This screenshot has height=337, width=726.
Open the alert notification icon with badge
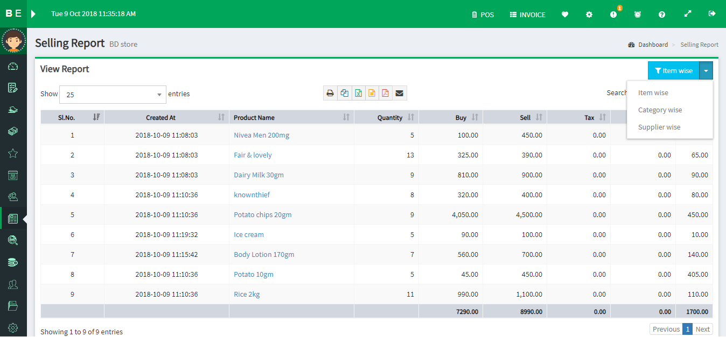(x=613, y=15)
